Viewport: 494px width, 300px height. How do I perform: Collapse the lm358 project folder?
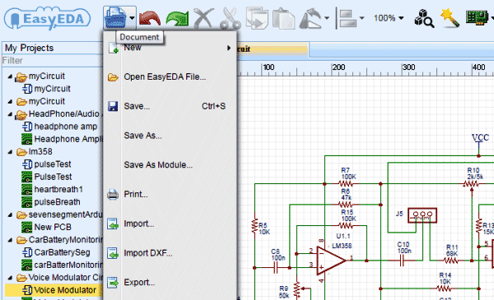click(x=10, y=152)
